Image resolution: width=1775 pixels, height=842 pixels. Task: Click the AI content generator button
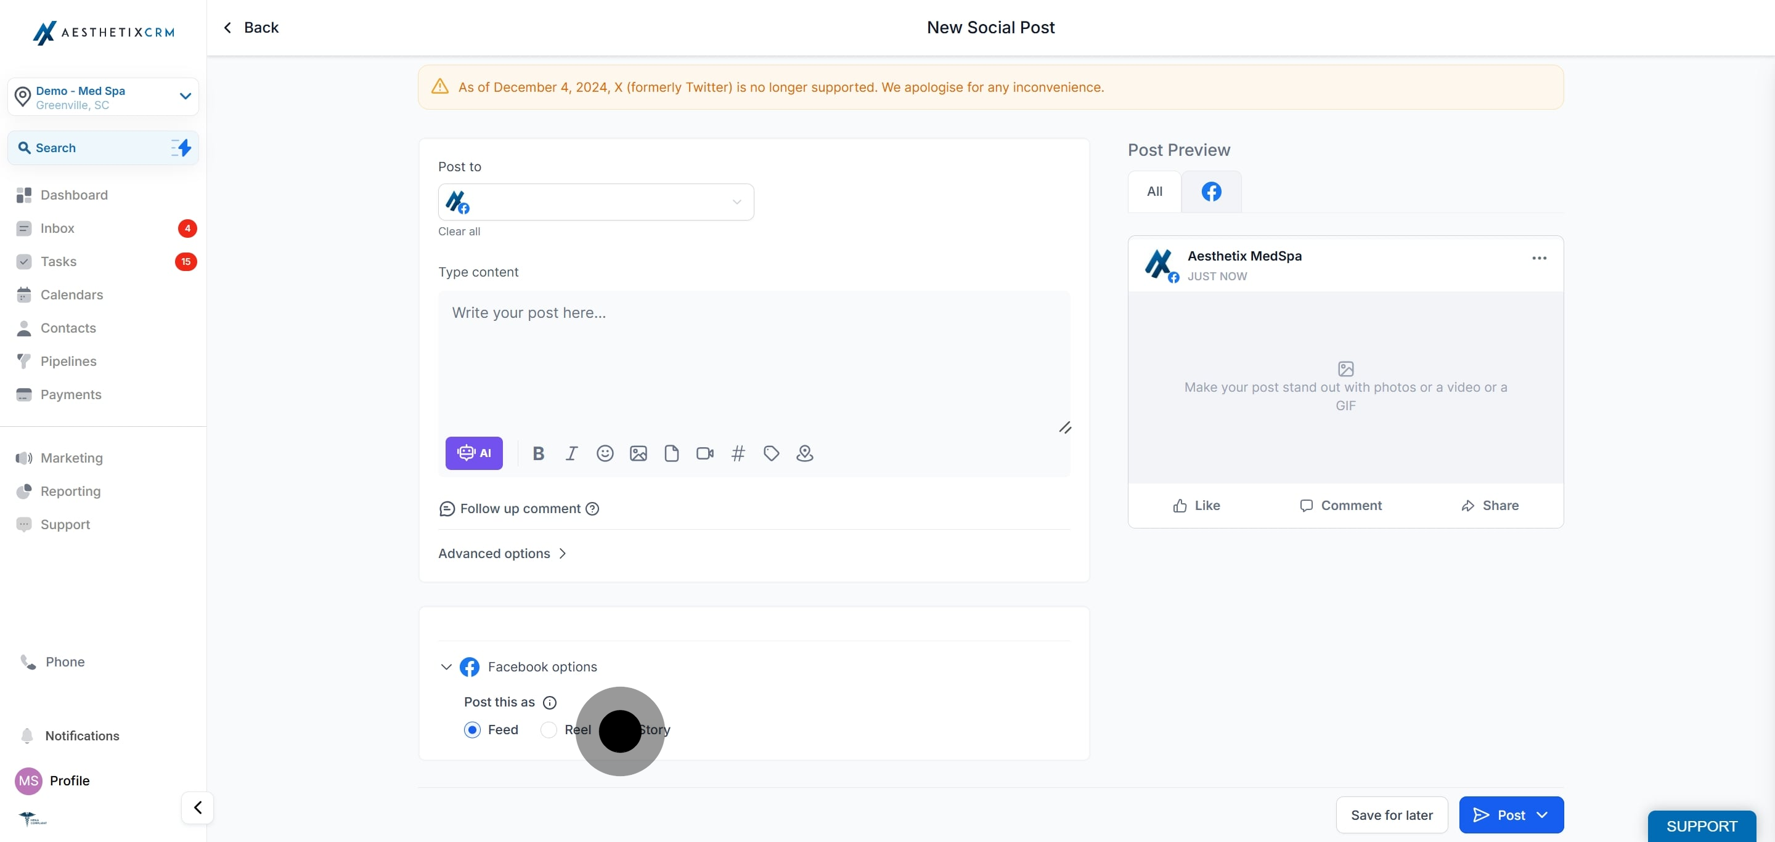point(473,453)
